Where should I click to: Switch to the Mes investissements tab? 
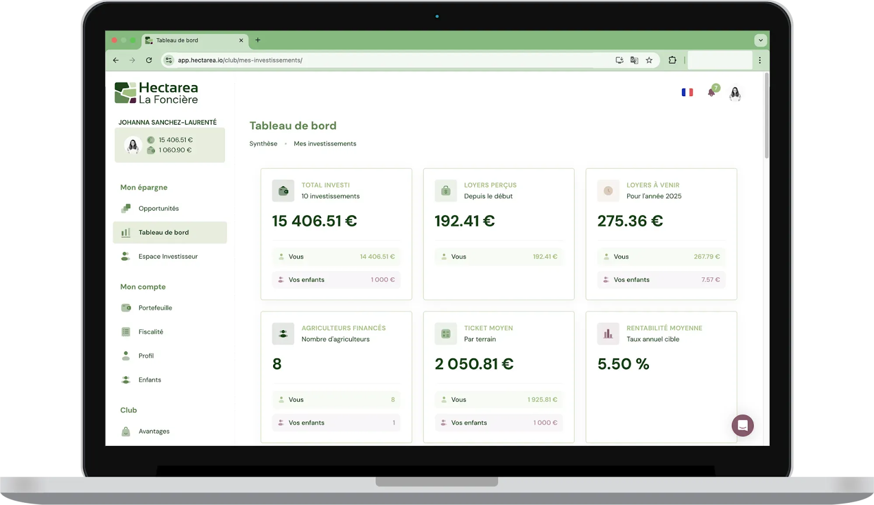325,144
